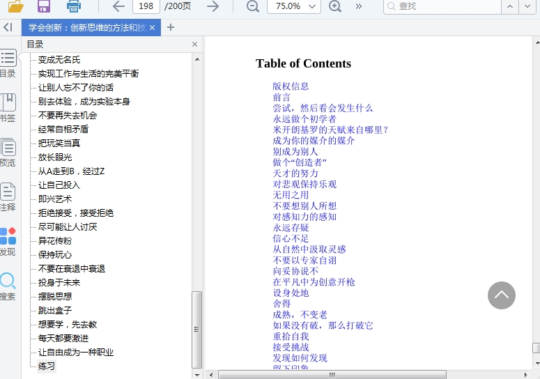Open the 在平凡中为创意开枪 contents link
Screen dimensions: 540x379
coord(314,282)
